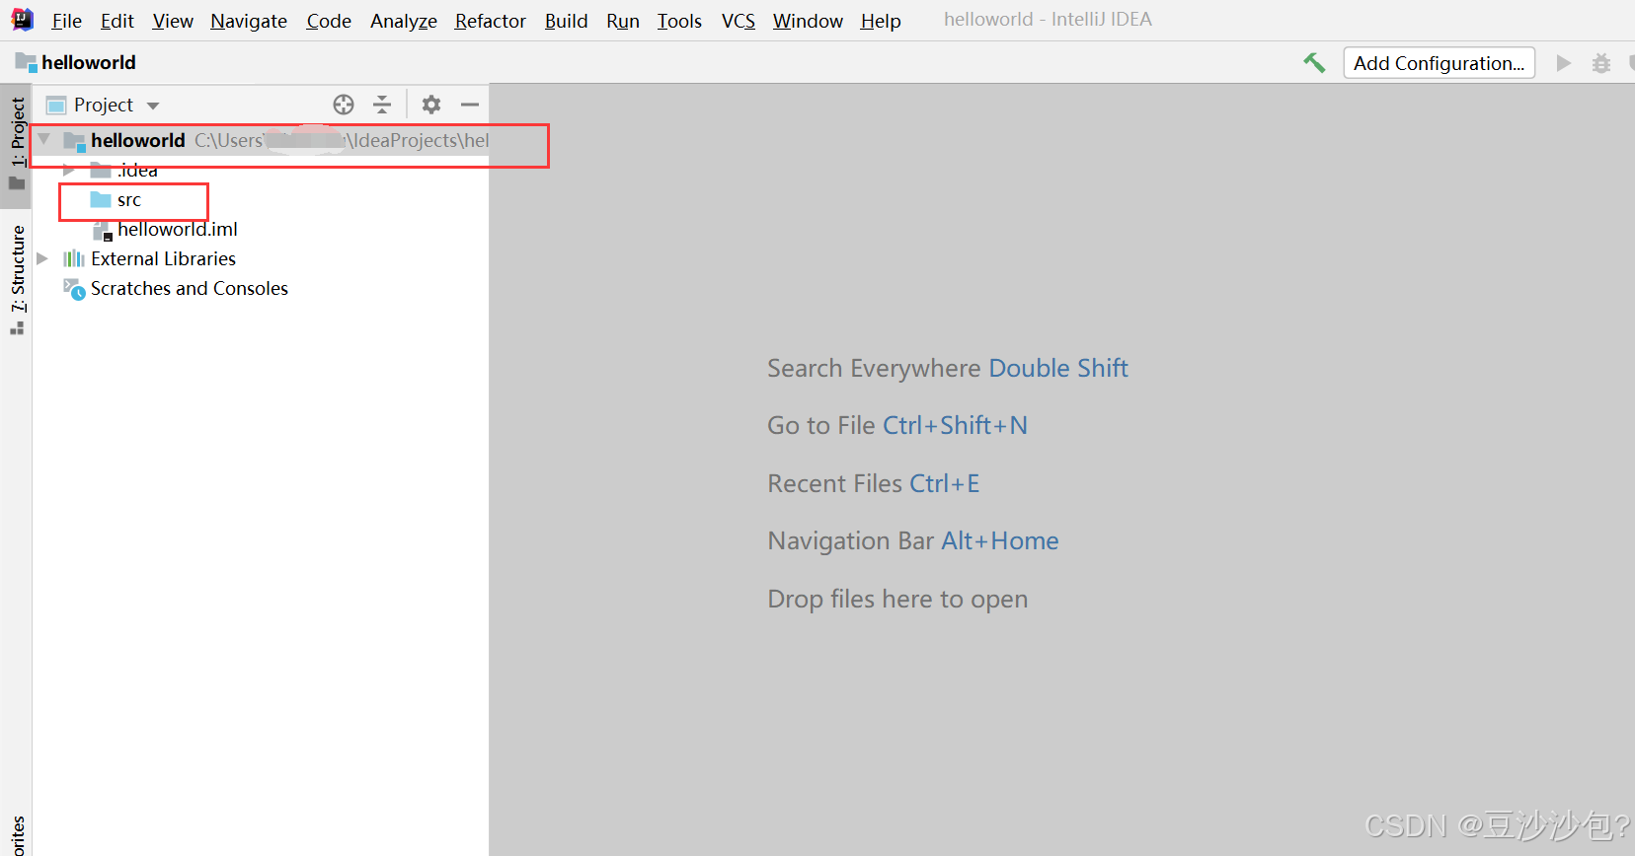Image resolution: width=1635 pixels, height=856 pixels.
Task: Open the Tools menu
Action: (679, 21)
